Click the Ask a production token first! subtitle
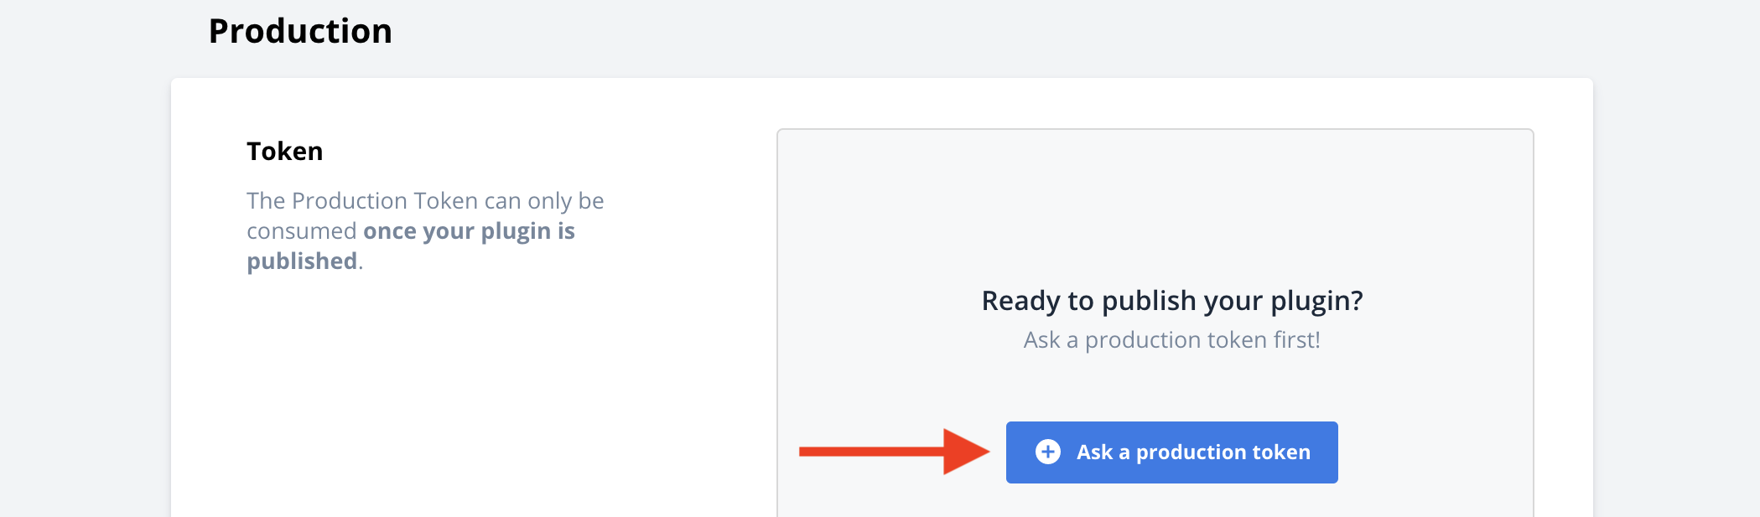The image size is (1760, 517). click(1171, 340)
